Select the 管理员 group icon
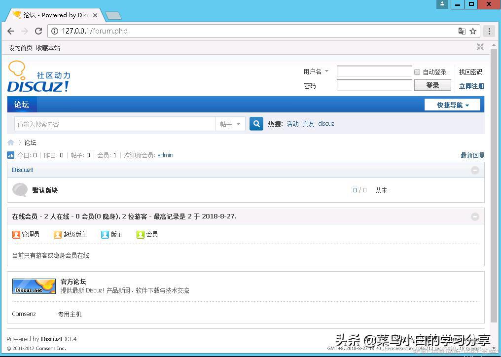The image size is (501, 357). 16,234
